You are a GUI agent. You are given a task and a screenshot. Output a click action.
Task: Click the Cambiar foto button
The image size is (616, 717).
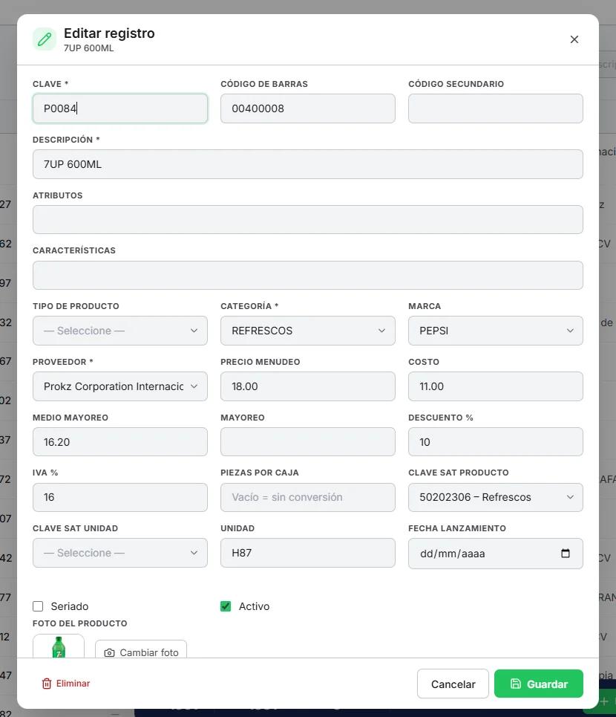pyautogui.click(x=141, y=650)
